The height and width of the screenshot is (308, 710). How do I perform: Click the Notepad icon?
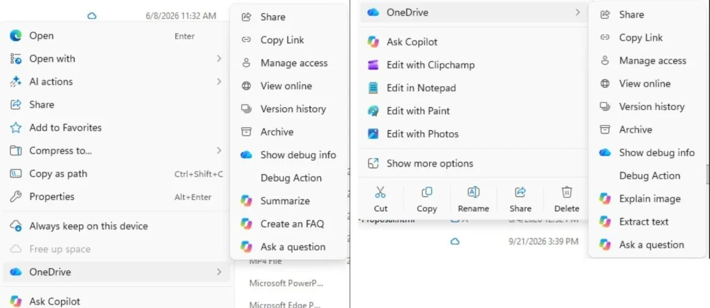coord(373,88)
